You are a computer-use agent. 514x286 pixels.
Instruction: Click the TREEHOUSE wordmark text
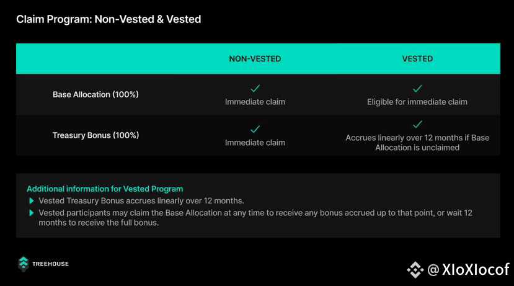click(50, 264)
